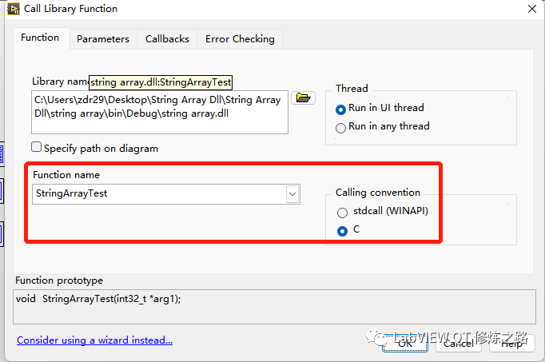Open the Consider using a wizard link
This screenshot has width=545, height=362.
pyautogui.click(x=94, y=340)
